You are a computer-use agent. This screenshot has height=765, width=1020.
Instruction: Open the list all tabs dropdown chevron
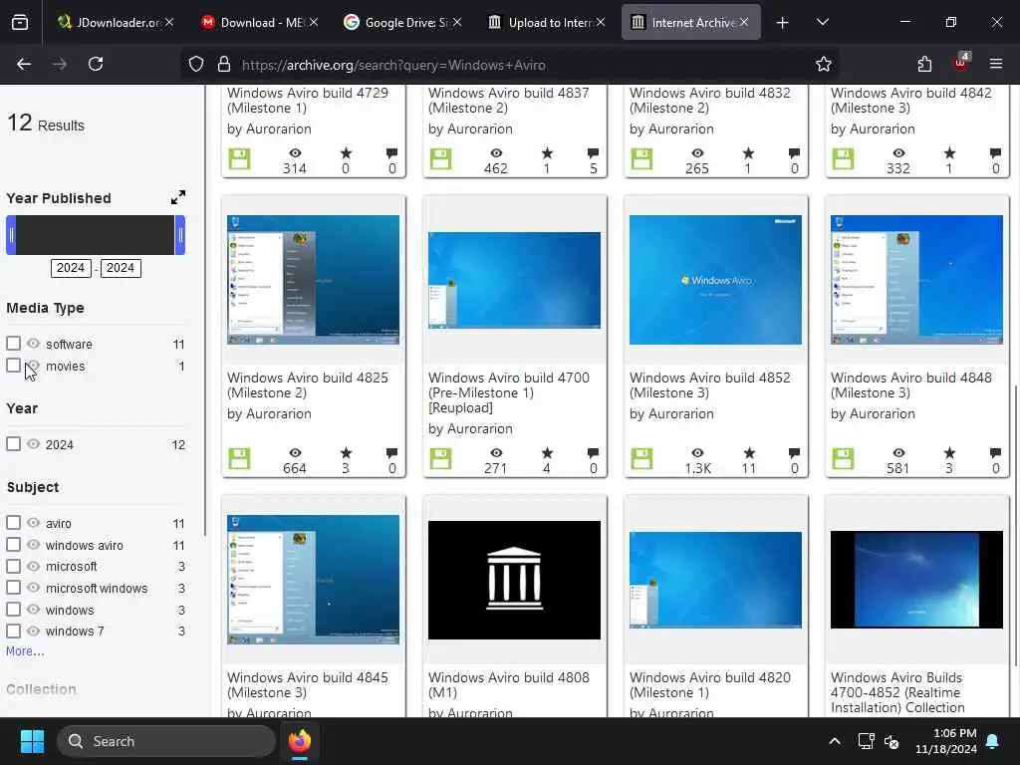point(822,23)
